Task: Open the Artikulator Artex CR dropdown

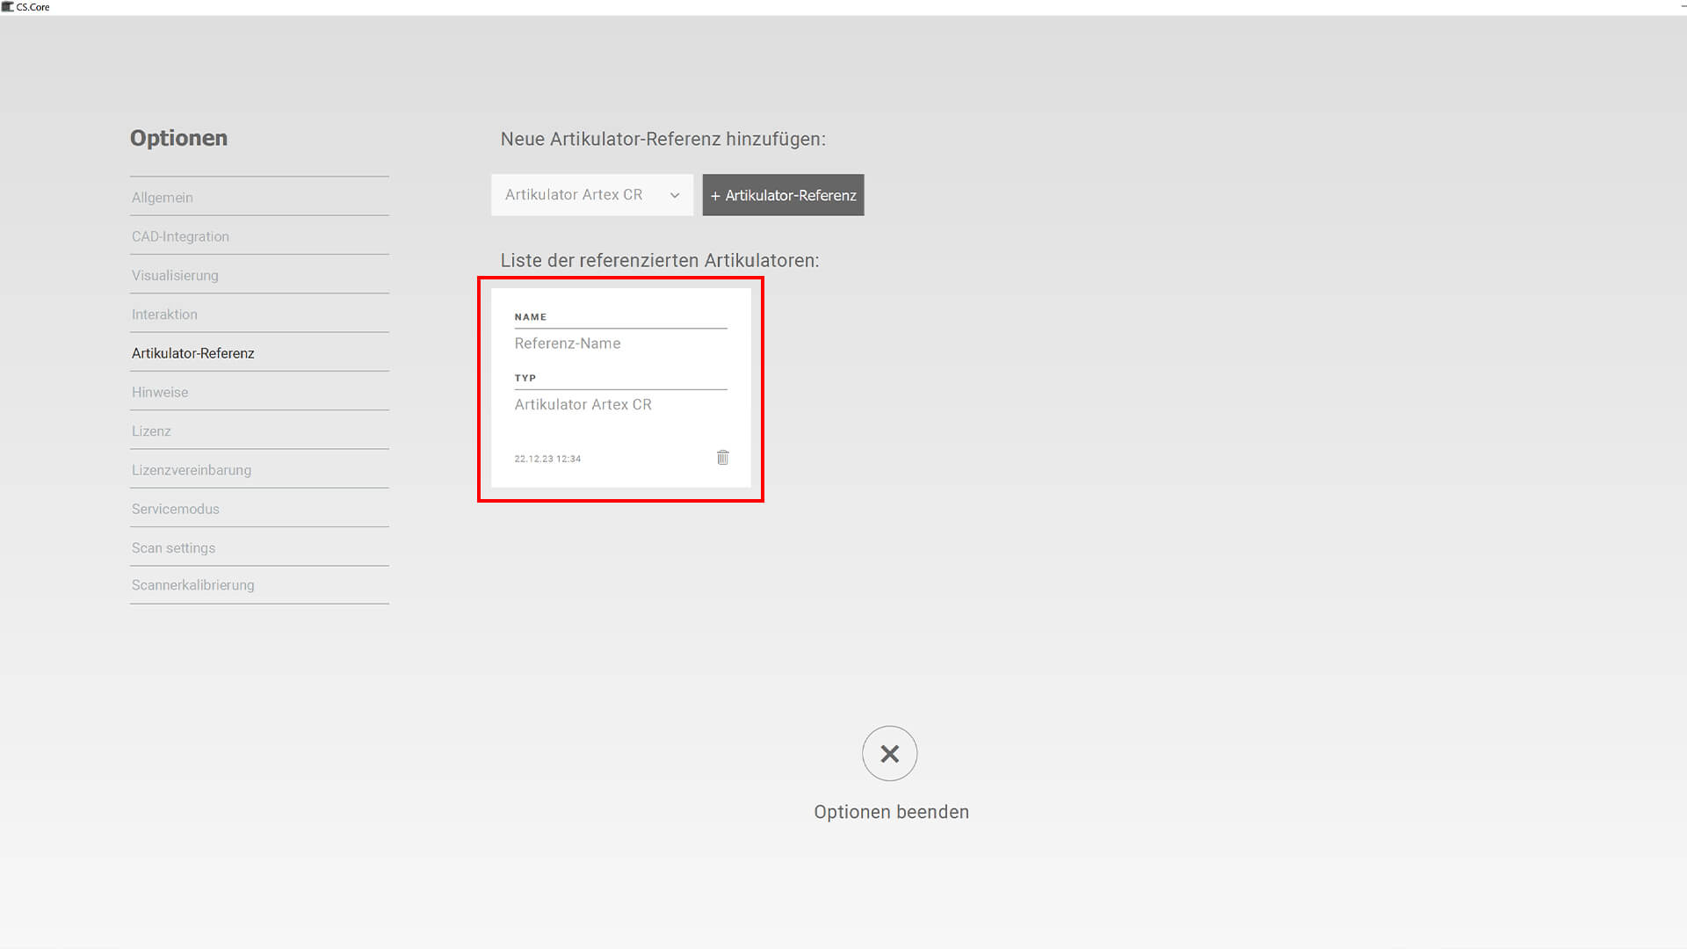Action: (592, 195)
